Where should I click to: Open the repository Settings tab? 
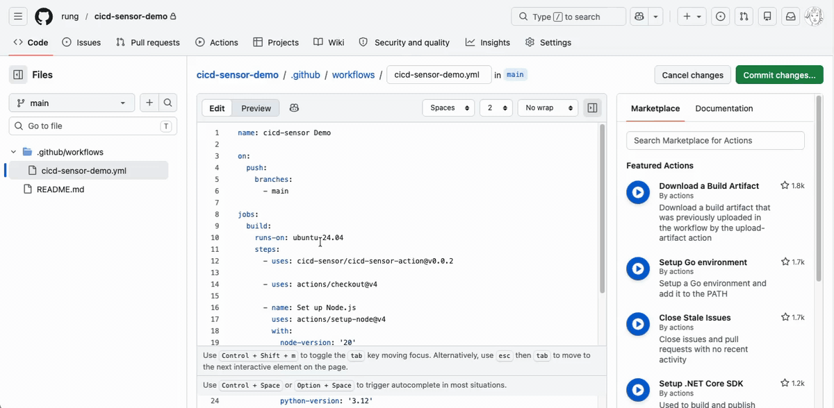(548, 42)
